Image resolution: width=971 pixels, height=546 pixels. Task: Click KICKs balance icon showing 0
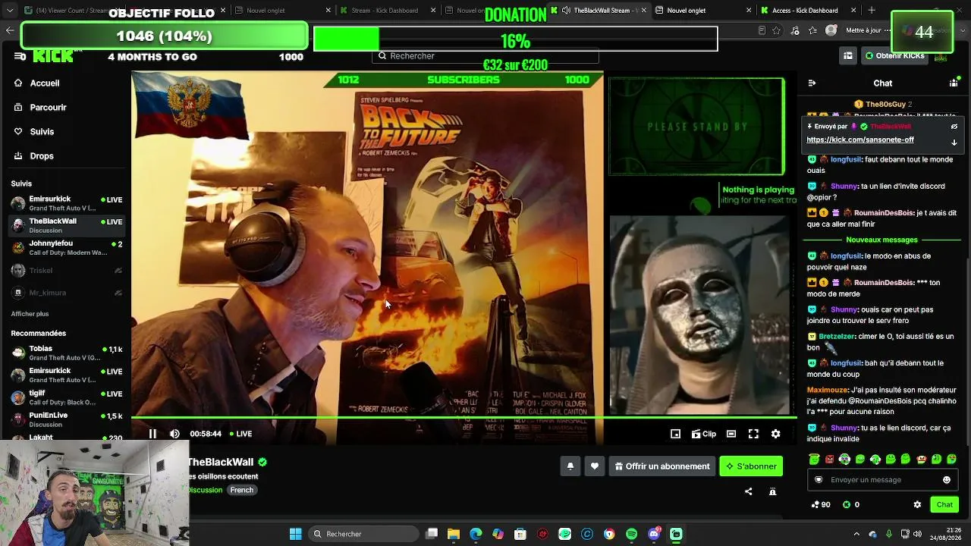tap(847, 504)
